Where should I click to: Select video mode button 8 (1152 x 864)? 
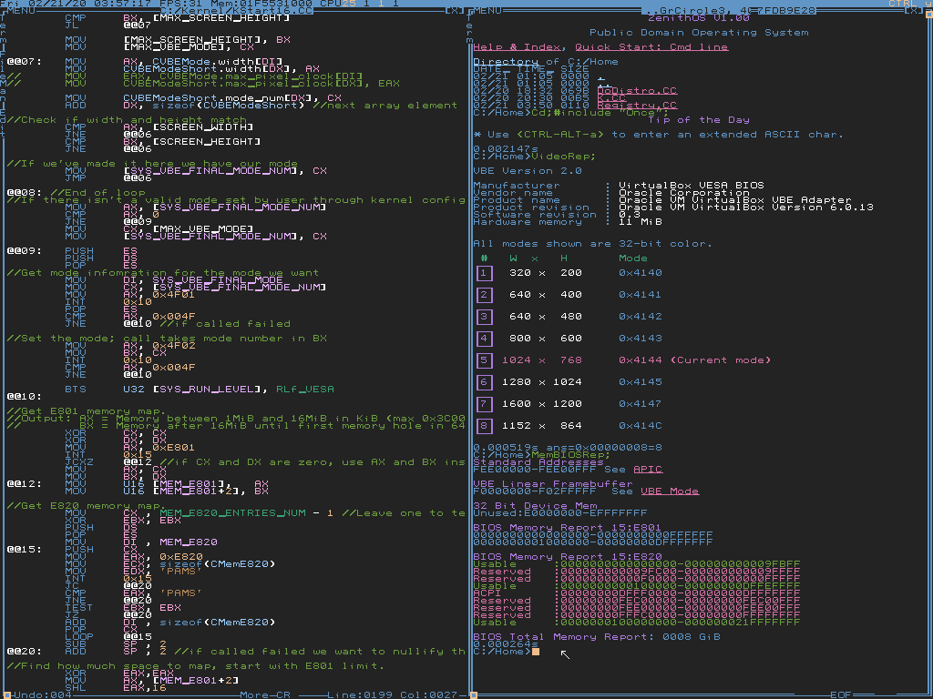(484, 426)
